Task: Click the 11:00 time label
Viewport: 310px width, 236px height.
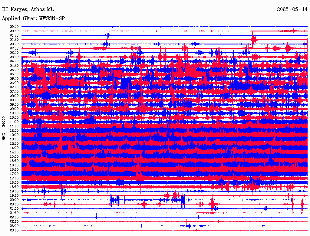Action: pyautogui.click(x=14, y=122)
